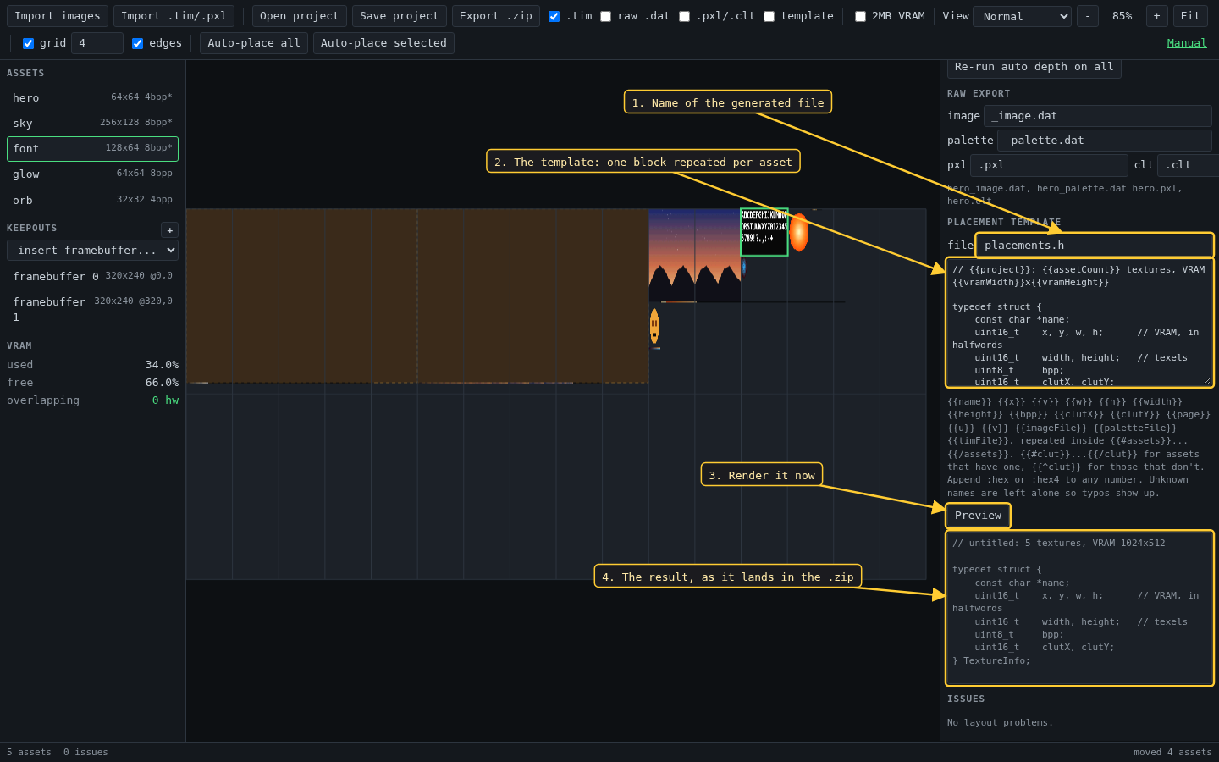1219x762 pixels.
Task: Tick the template export checkbox
Action: [769, 16]
